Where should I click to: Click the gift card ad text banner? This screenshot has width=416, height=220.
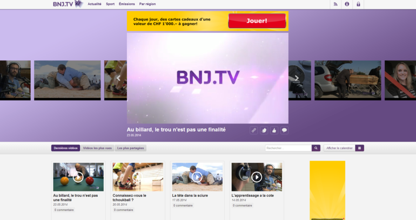(x=172, y=22)
